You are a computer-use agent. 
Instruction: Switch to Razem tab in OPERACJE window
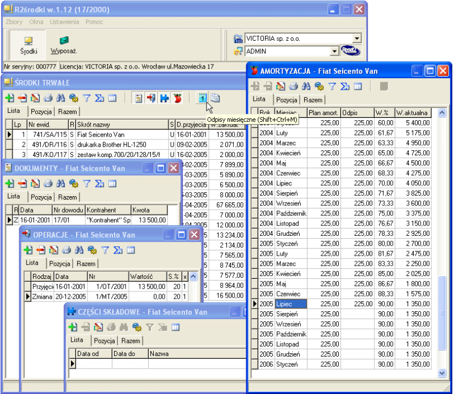[86, 264]
